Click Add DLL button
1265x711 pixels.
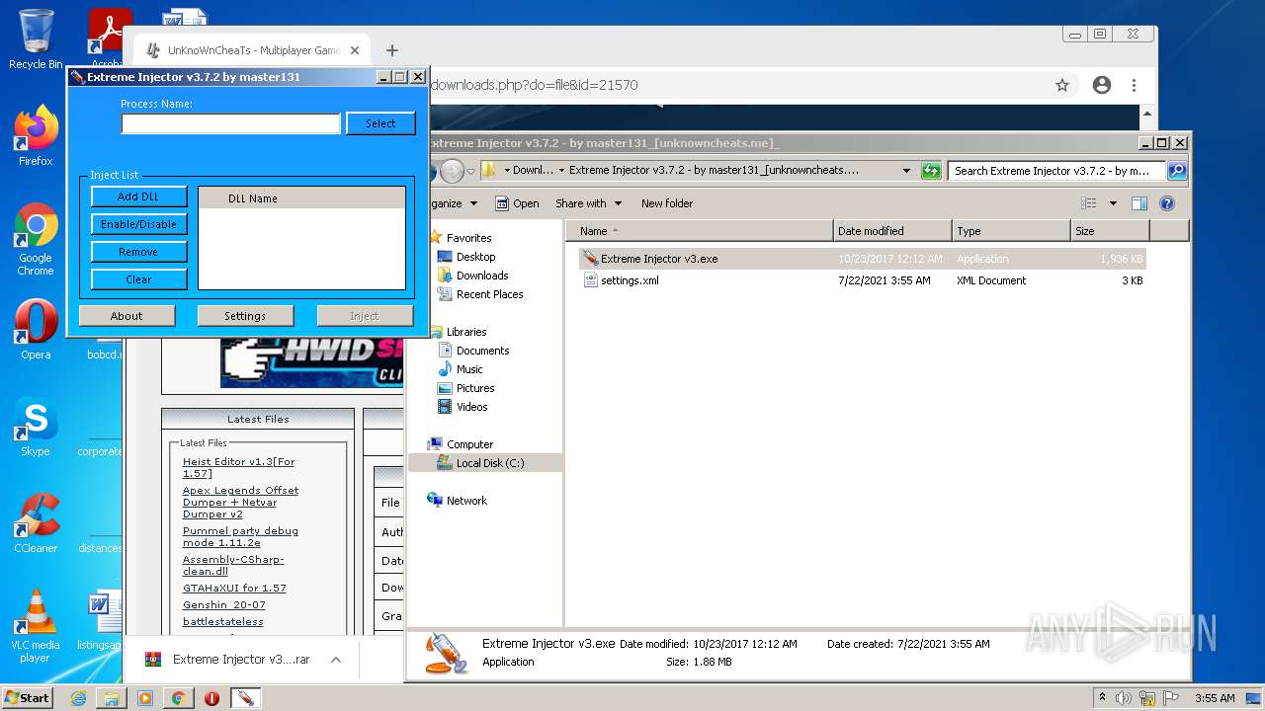coord(138,197)
